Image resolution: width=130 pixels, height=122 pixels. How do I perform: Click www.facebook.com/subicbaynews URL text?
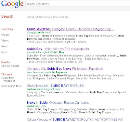click(x=47, y=72)
